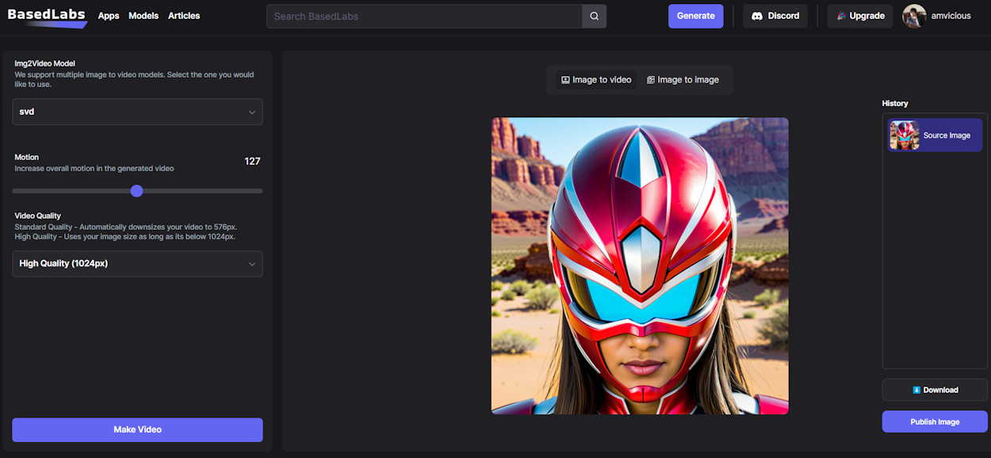This screenshot has height=458, width=991.
Task: Expand the High Quality selector chevron
Action: (x=252, y=263)
